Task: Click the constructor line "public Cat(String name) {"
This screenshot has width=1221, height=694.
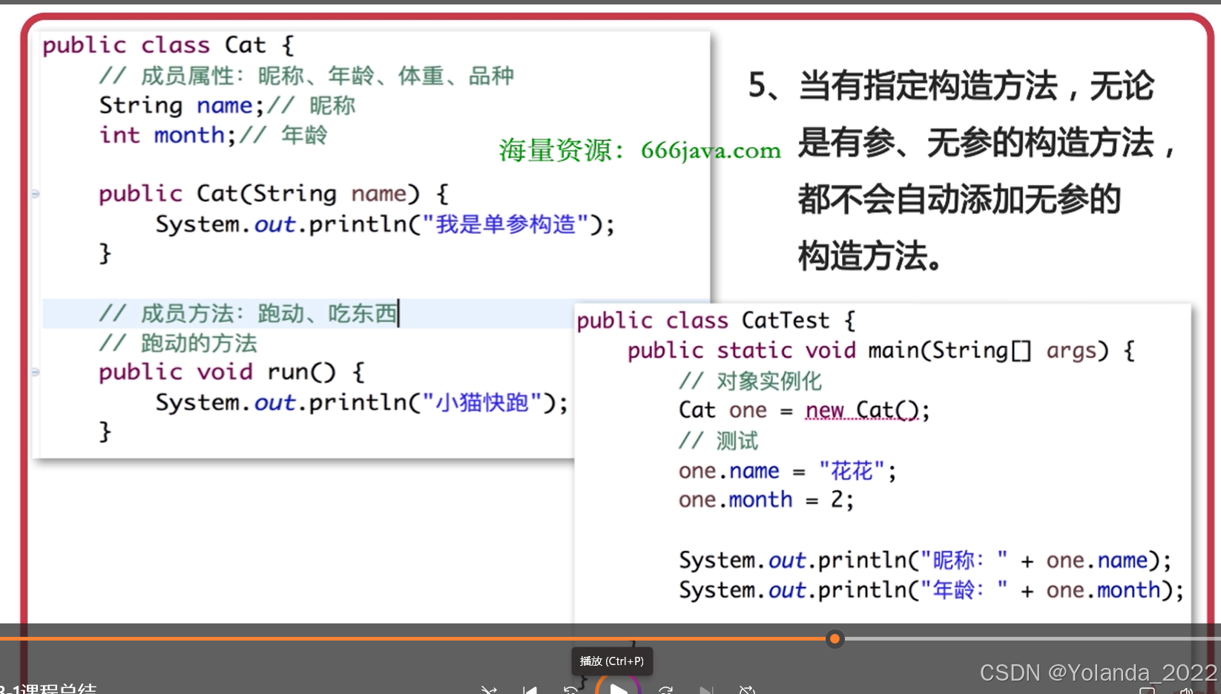Action: (274, 194)
